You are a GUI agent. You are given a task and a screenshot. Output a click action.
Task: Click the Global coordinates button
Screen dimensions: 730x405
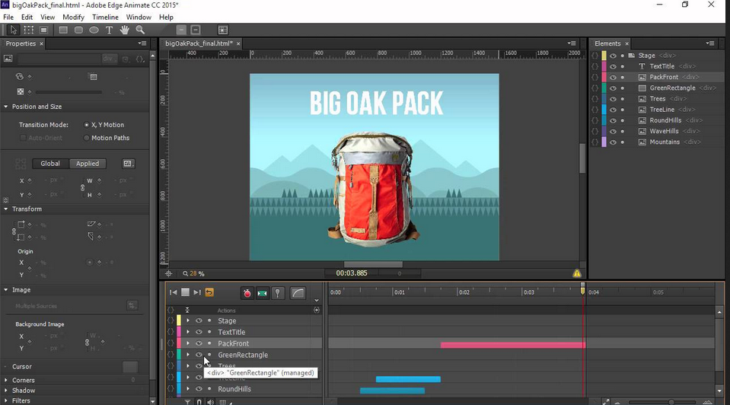tap(50, 164)
